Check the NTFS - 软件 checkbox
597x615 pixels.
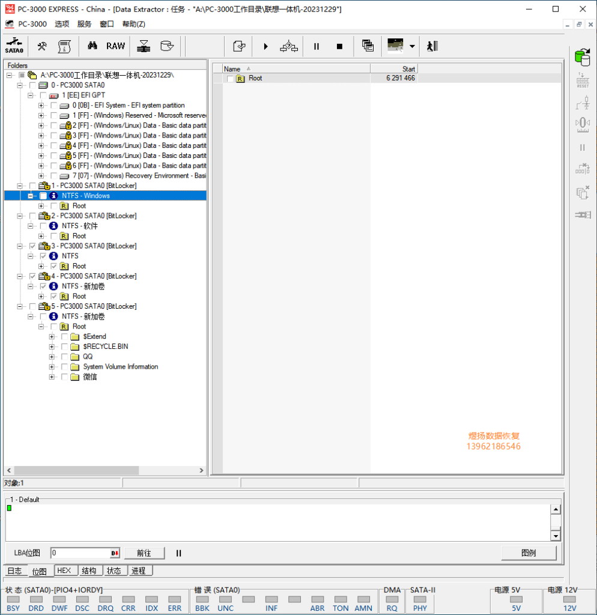43,226
